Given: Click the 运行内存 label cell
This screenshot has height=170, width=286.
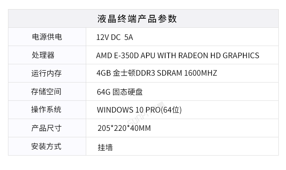Looking at the screenshot, I should [46, 73].
